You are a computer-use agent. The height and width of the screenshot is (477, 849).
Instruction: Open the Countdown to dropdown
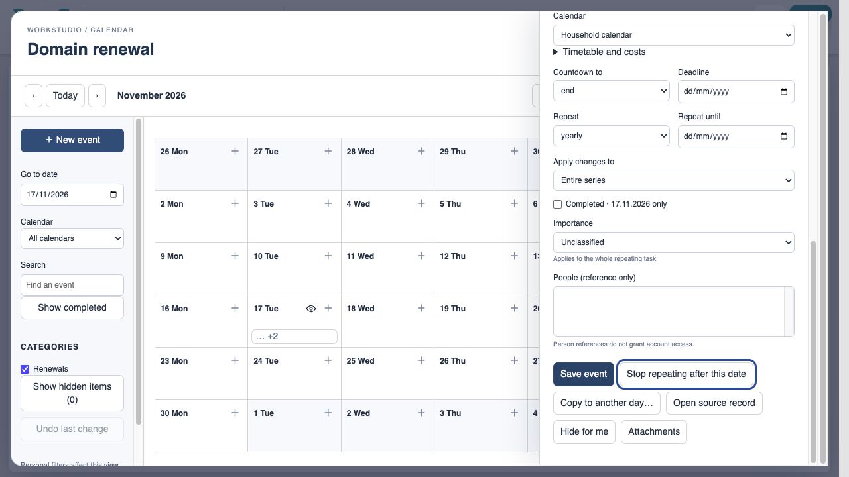tap(611, 91)
